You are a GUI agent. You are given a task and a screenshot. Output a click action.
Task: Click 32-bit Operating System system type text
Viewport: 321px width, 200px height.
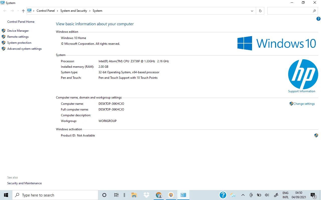click(129, 72)
